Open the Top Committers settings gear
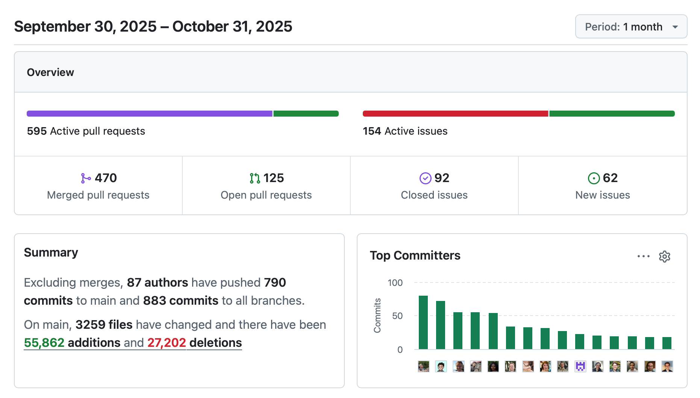Viewport: 700px width, 398px height. click(x=664, y=257)
